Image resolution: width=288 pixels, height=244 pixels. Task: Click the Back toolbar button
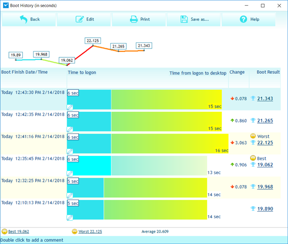coord(29,19)
